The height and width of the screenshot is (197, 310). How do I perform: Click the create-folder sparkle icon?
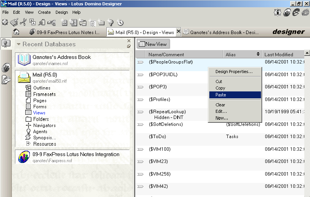pyautogui.click(x=101, y=23)
